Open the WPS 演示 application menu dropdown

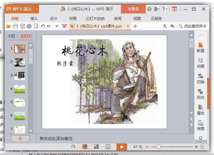[37, 9]
